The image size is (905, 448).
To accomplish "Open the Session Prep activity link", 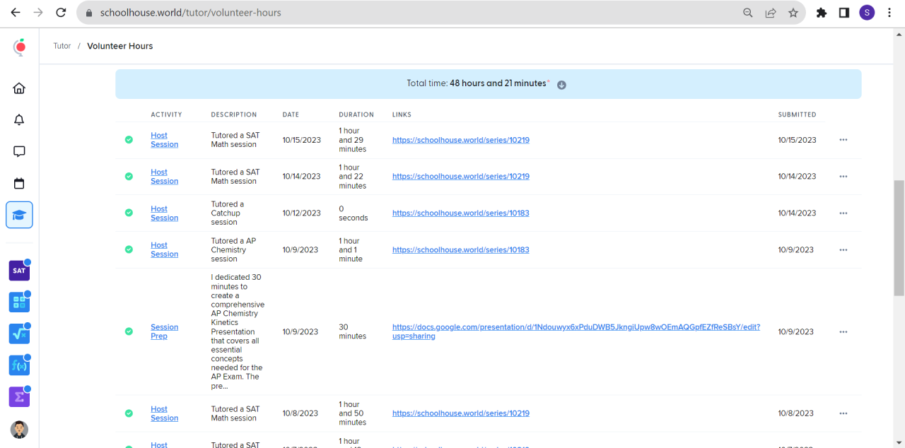I will click(164, 331).
